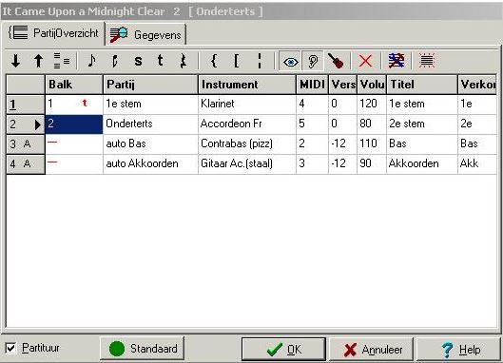This screenshot has width=503, height=363.
Task: Click the bold 's' toolbar icon
Action: coord(138,60)
